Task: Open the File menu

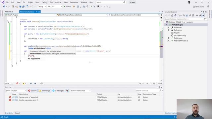Action: click(x=7, y=2)
